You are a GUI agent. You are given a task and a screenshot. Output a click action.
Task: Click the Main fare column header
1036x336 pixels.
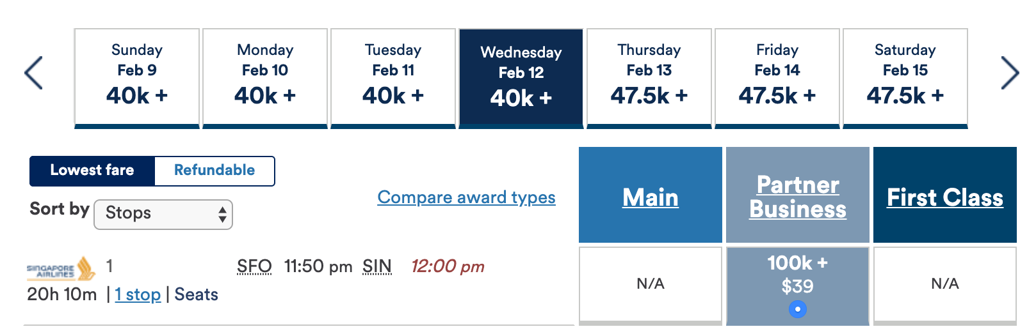click(x=651, y=197)
